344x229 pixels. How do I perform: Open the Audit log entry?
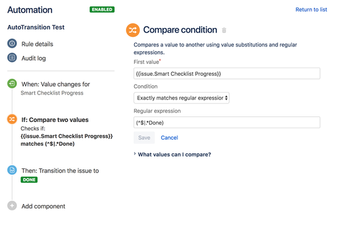pos(34,58)
